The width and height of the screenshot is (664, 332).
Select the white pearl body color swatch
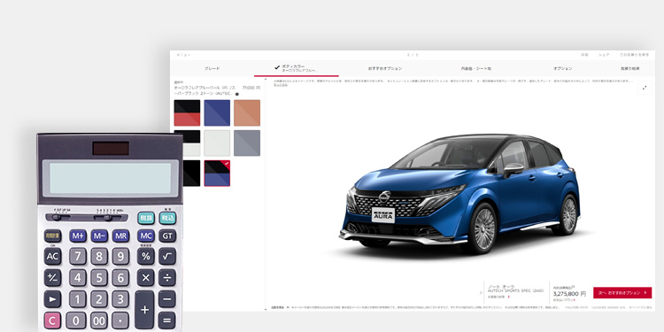(217, 143)
